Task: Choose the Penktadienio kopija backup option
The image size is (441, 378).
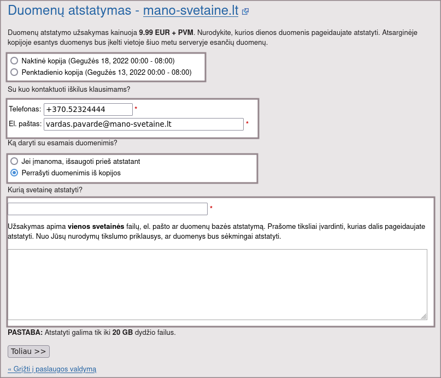Action: (14, 72)
